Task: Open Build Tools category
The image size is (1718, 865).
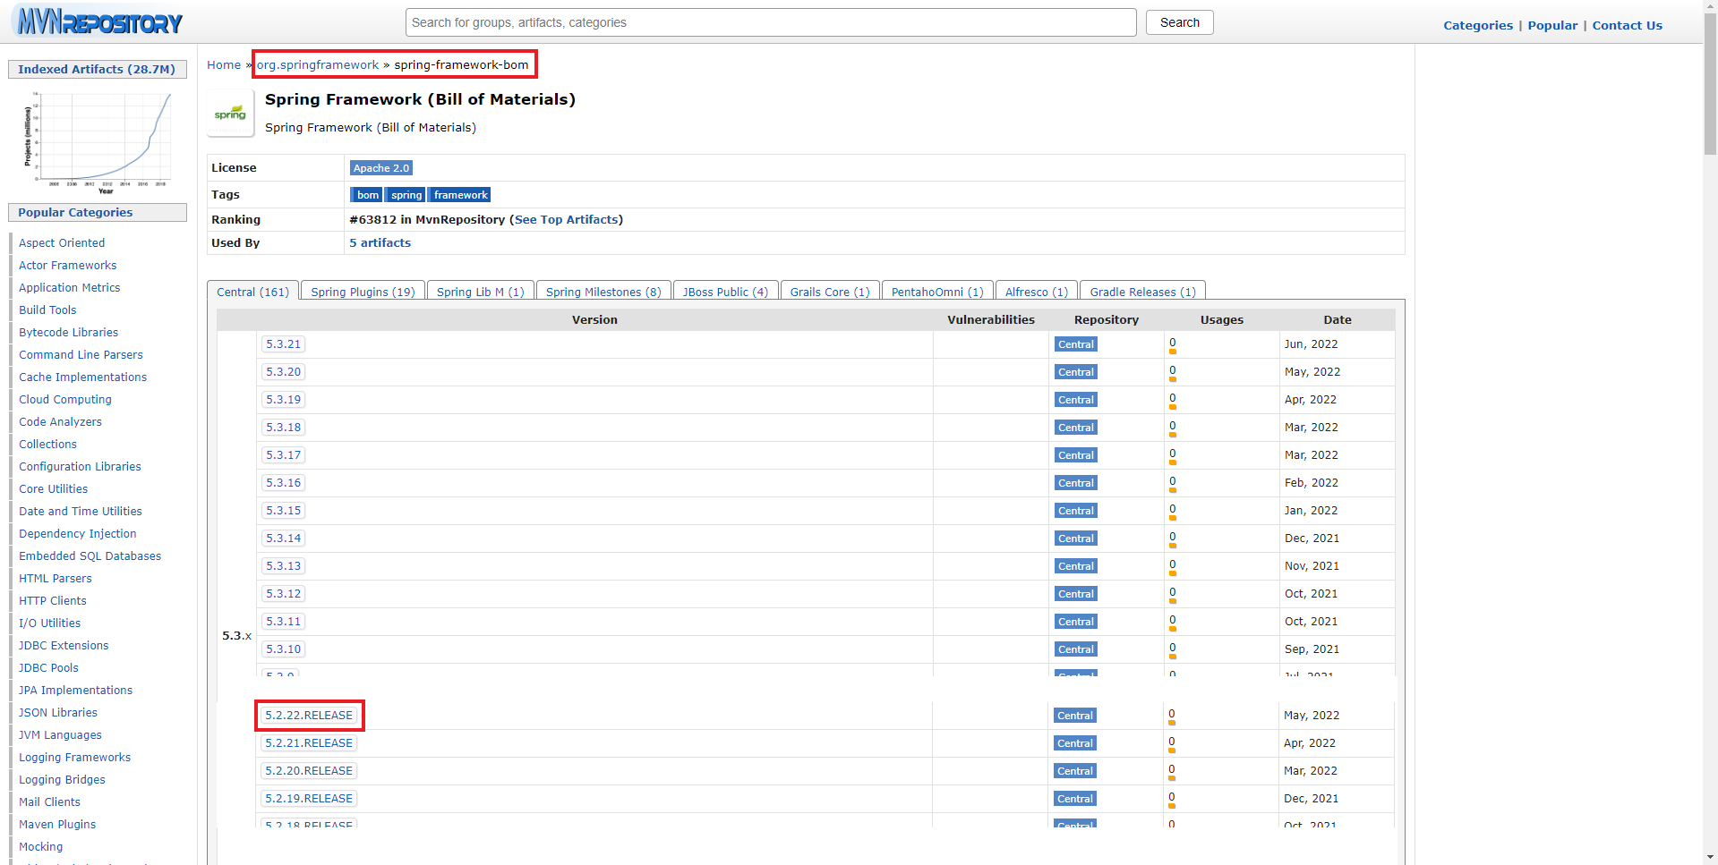Action: coord(47,310)
